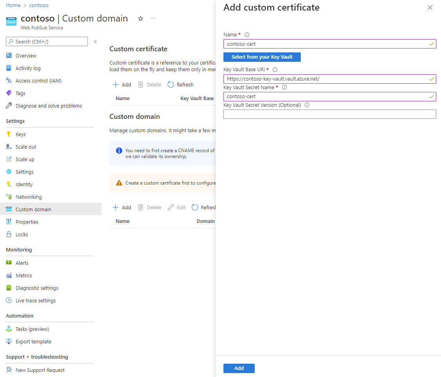Screen dimensions: 441x377
Task: Collapse the sidebar with the double-chevron icon
Action: [95, 41]
